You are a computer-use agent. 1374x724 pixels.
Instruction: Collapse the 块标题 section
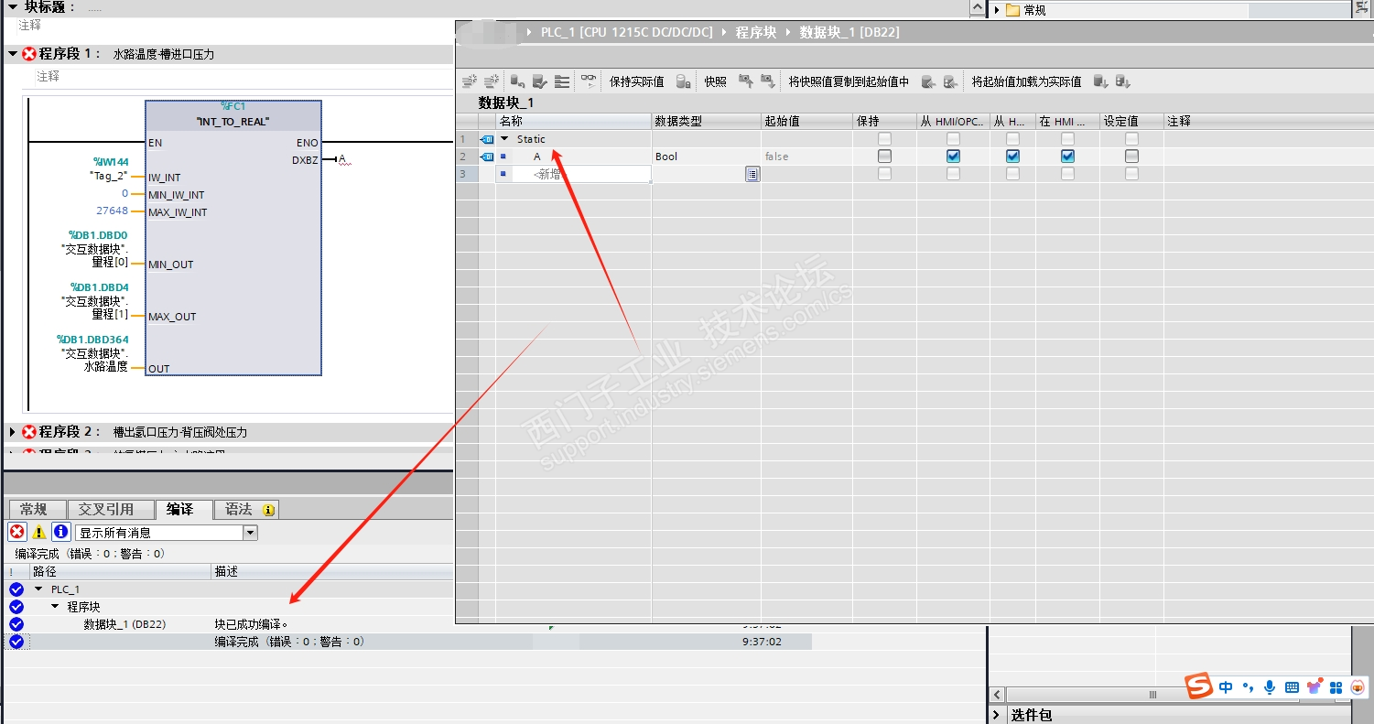[12, 6]
